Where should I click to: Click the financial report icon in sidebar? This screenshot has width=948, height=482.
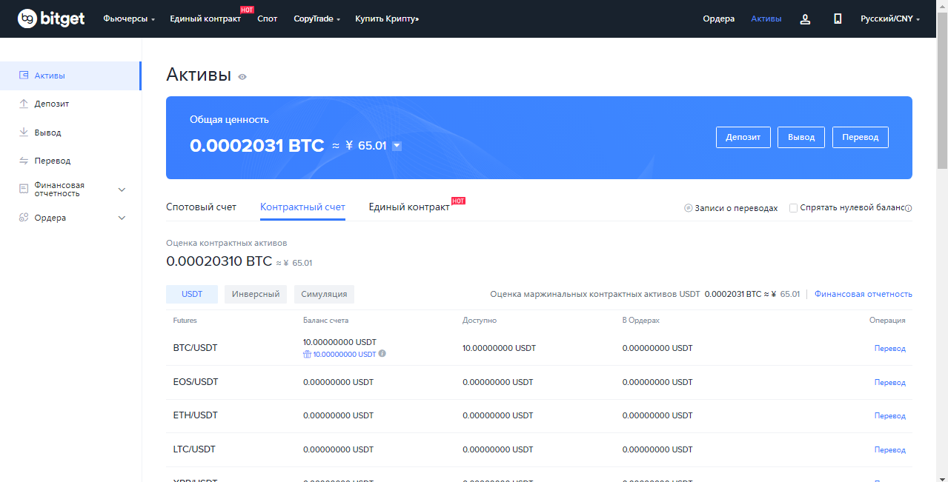pyautogui.click(x=24, y=189)
